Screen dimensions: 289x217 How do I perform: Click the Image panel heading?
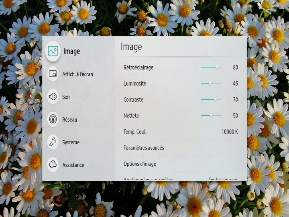(x=131, y=47)
